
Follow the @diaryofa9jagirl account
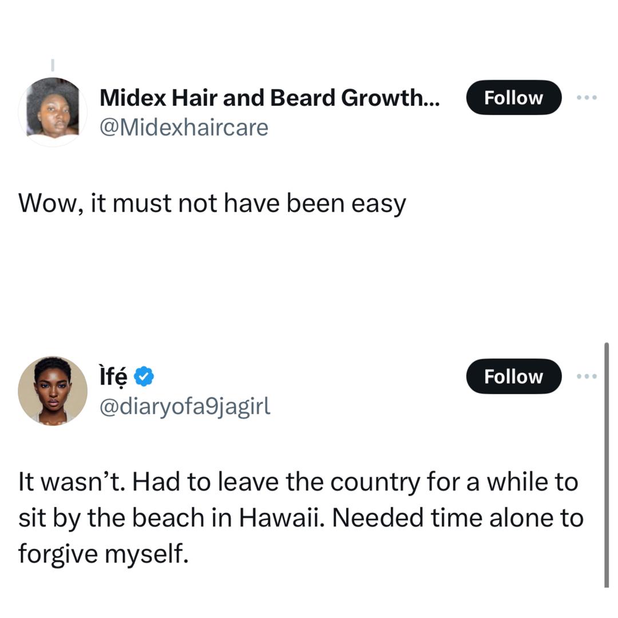(x=513, y=377)
